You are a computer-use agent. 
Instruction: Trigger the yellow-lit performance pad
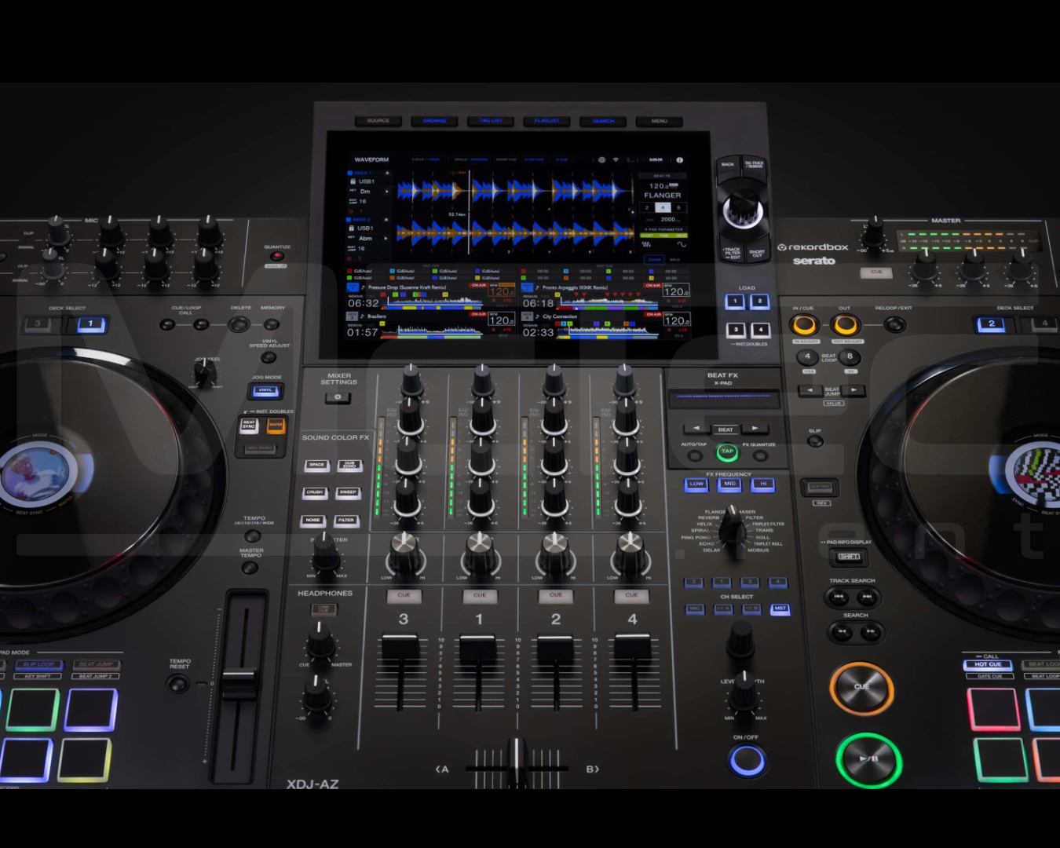[x=83, y=759]
